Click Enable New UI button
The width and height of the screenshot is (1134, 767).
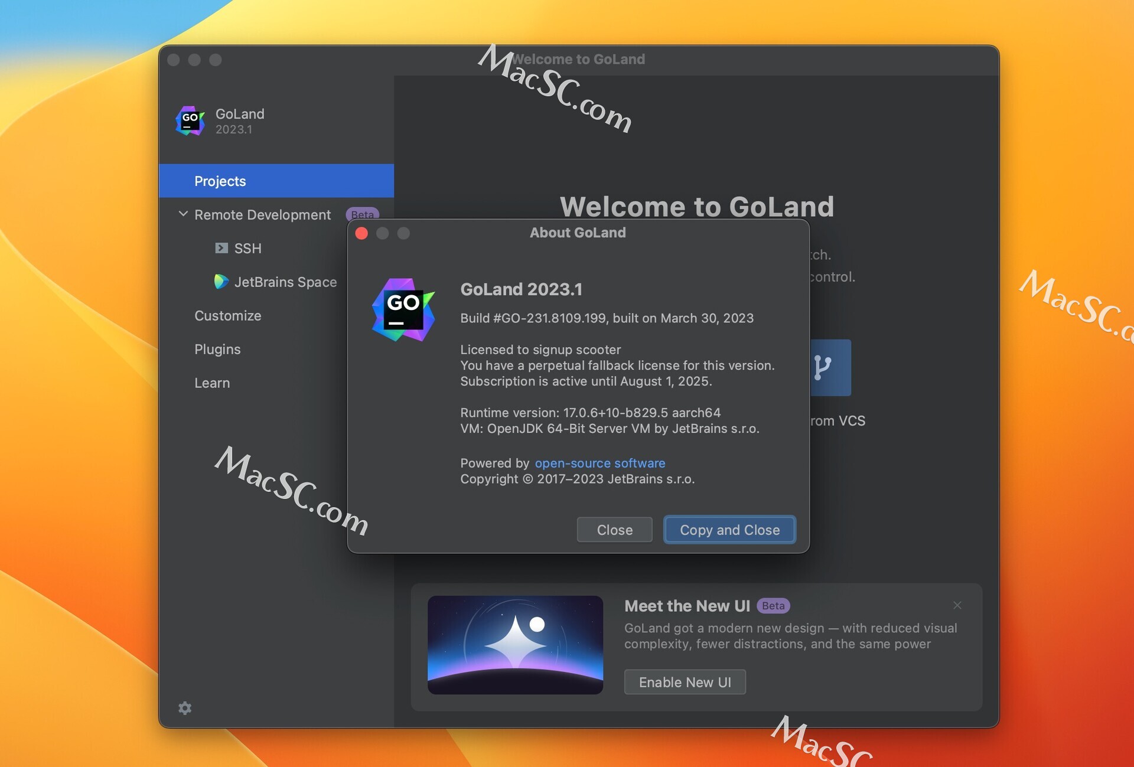(685, 682)
